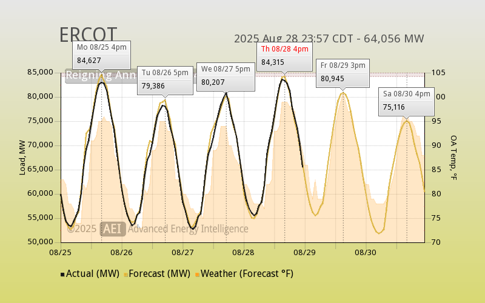Click the orange Weather legend marker

[x=197, y=275]
